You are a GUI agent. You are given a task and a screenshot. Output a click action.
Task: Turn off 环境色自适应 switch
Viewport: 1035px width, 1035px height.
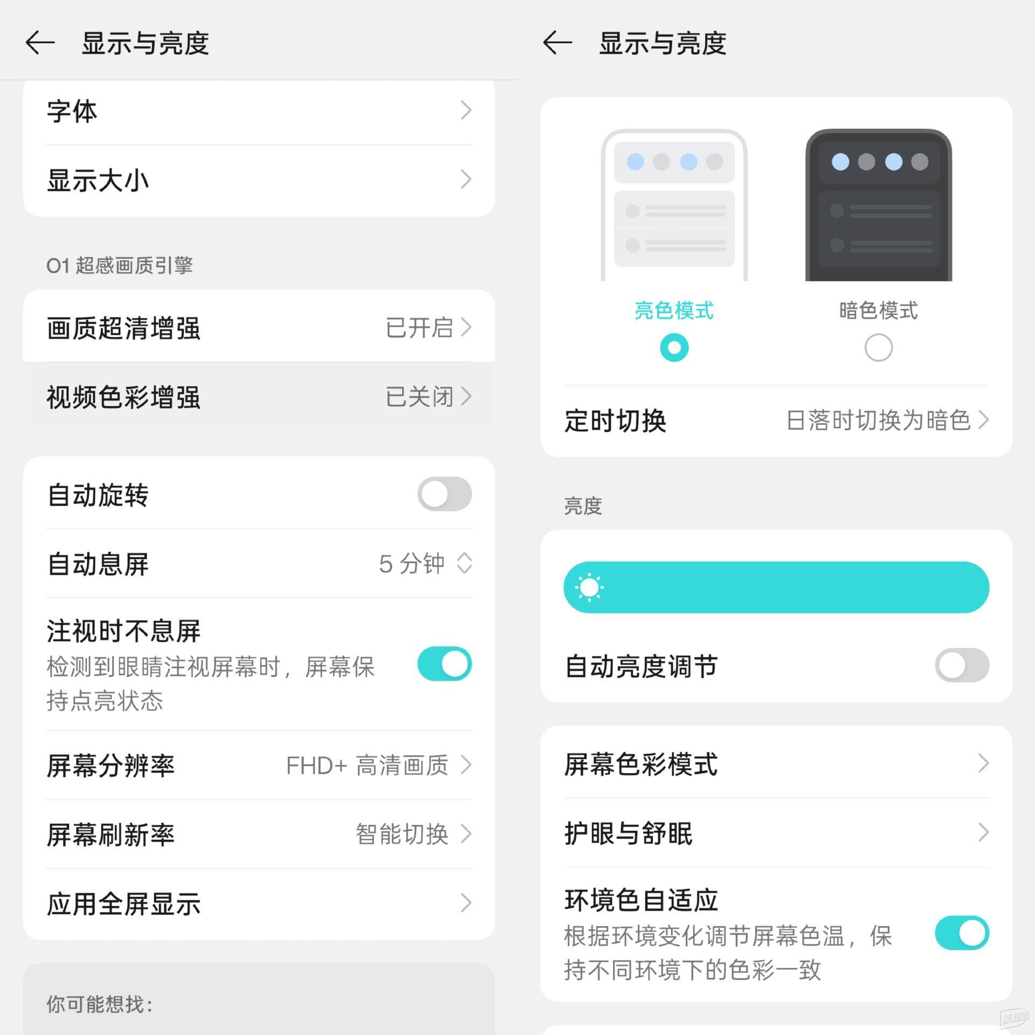962,933
